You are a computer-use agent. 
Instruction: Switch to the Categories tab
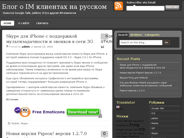pyautogui.click(x=152, y=35)
